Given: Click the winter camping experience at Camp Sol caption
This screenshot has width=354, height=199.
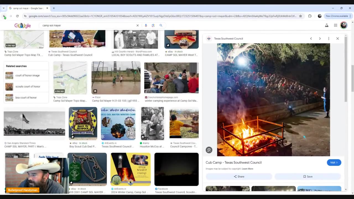Looking at the screenshot, I should click(171, 101).
